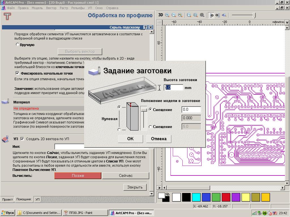This screenshot has width=290, height=217.
Task: Confirm the dialog with OK
Action: point(130,139)
